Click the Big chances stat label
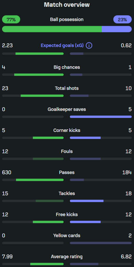Image resolution: width=134 pixels, height=267 pixels. coord(67,67)
